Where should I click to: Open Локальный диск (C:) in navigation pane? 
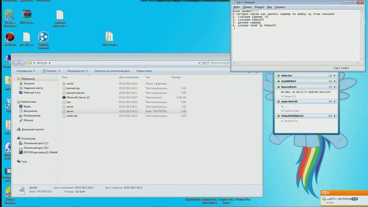click(x=36, y=143)
